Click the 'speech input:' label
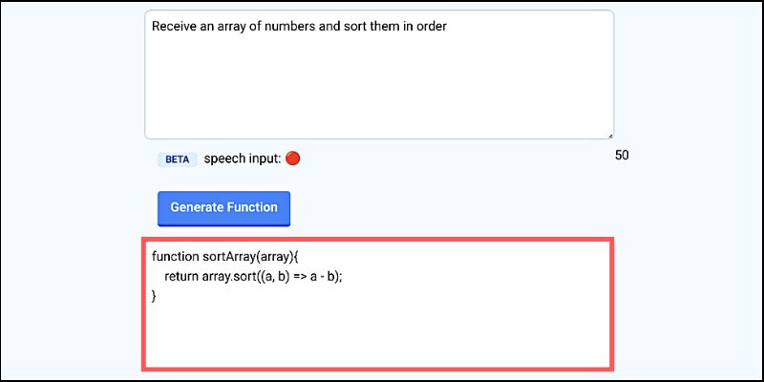This screenshot has width=764, height=382. [x=243, y=159]
